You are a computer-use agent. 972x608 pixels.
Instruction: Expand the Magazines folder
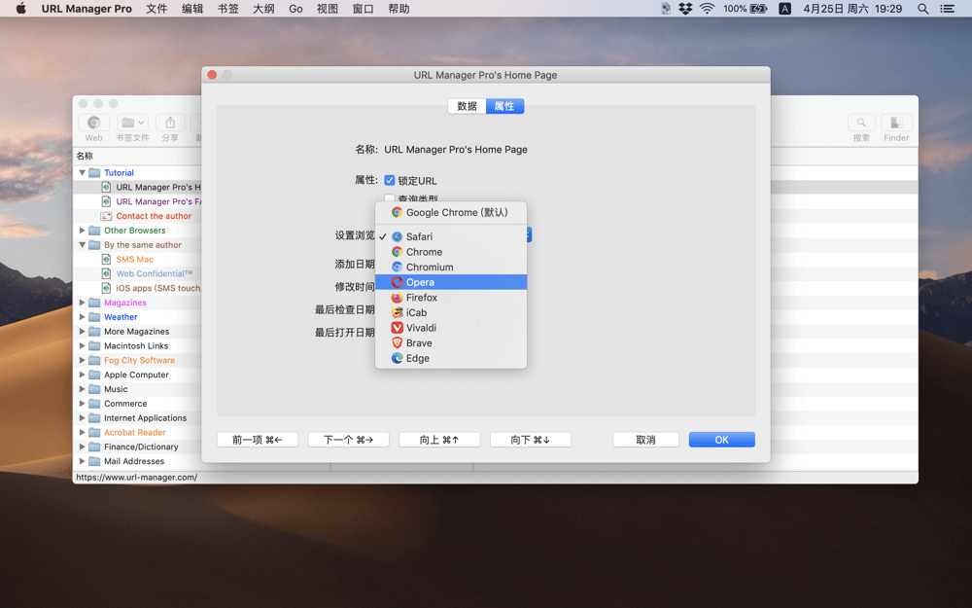click(82, 303)
